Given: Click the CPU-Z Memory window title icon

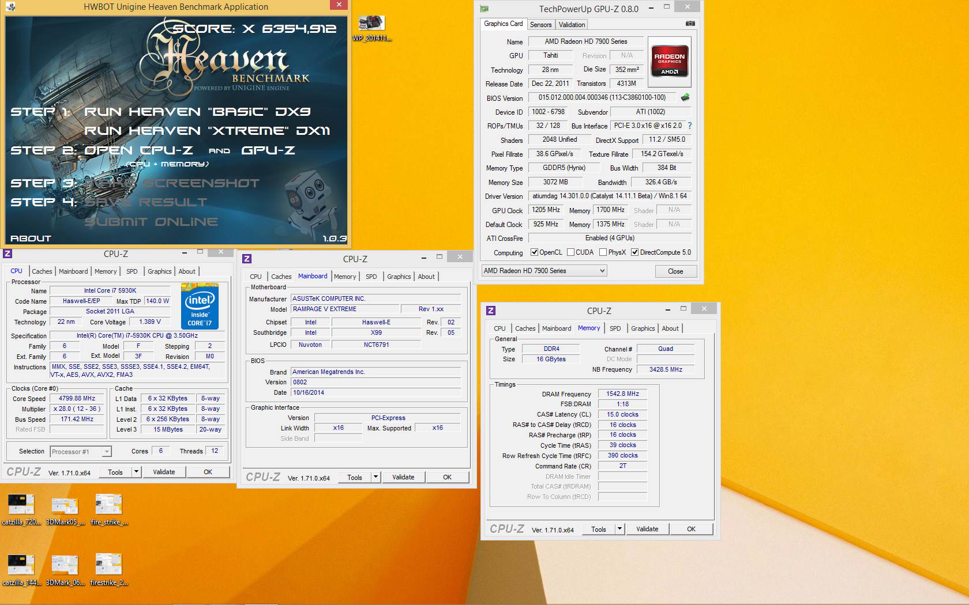Looking at the screenshot, I should 491,311.
